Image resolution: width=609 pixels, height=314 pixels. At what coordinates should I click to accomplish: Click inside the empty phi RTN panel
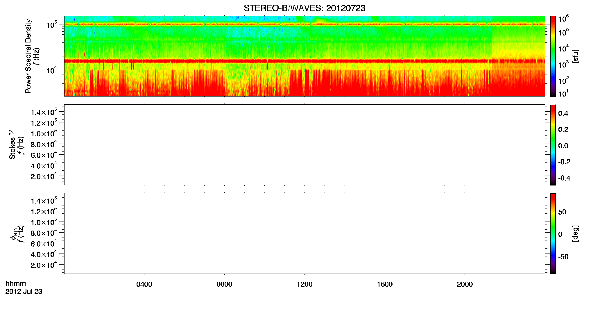pyautogui.click(x=304, y=233)
